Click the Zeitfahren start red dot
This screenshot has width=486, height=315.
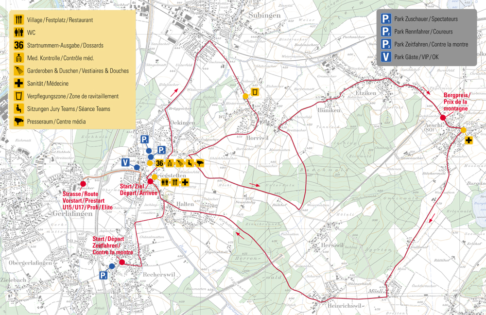(122, 262)
